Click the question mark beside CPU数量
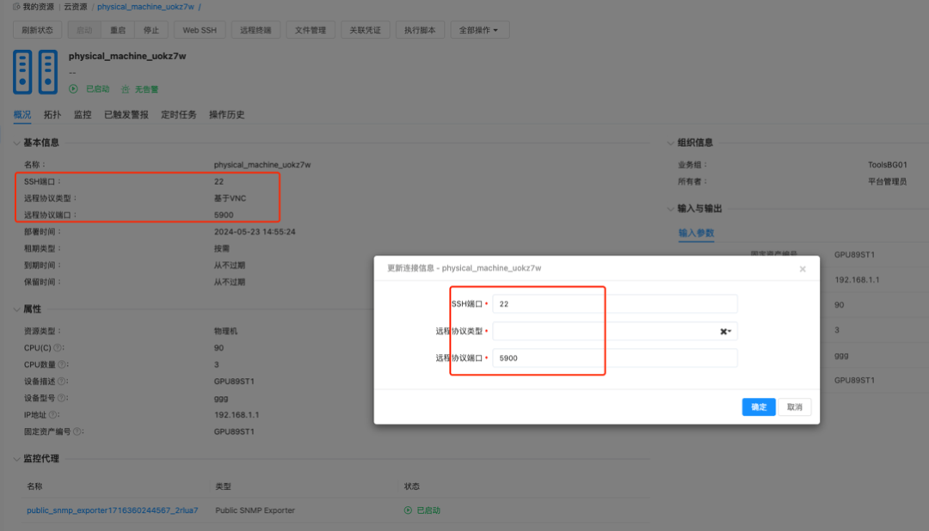 (x=62, y=364)
